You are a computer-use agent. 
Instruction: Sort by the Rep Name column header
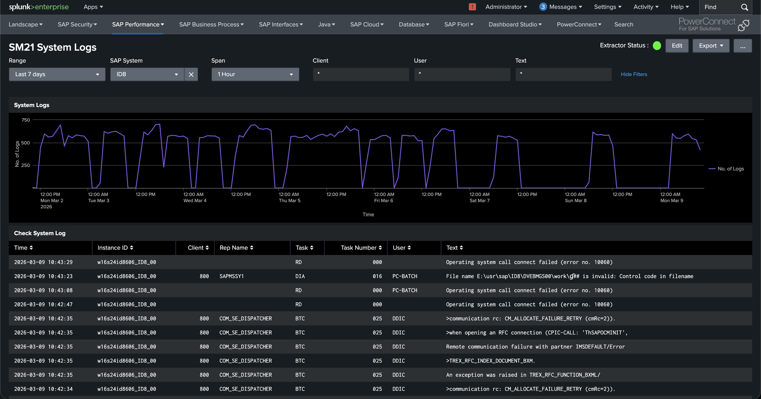[x=237, y=248]
